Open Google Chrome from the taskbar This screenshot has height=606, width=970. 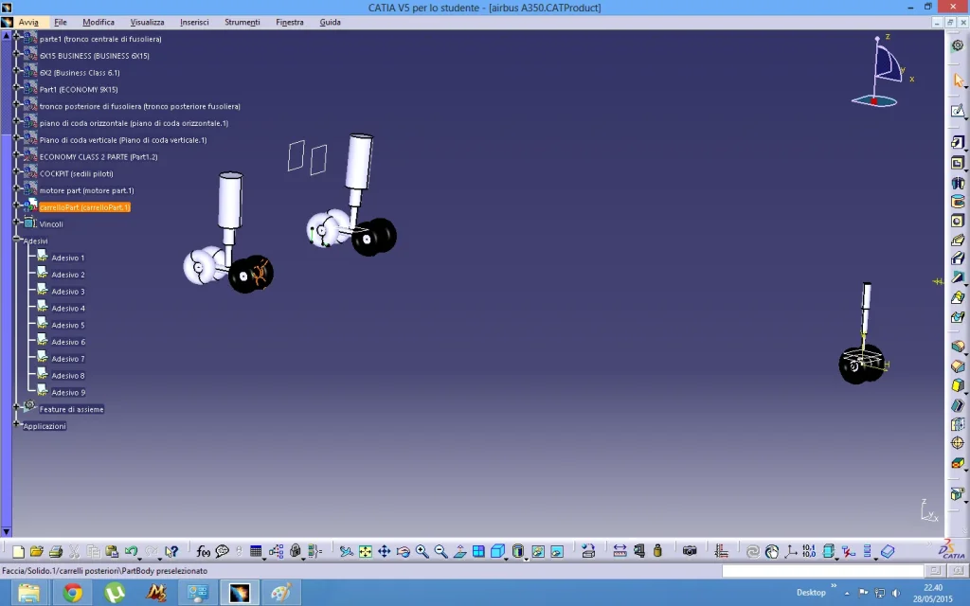[x=72, y=593]
